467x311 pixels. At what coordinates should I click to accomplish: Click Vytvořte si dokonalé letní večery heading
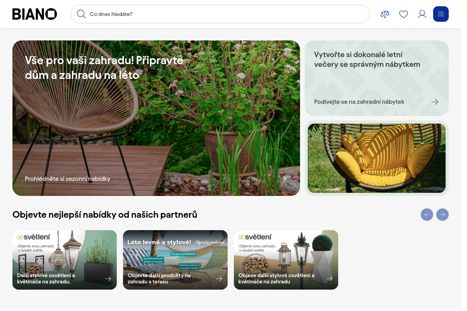pyautogui.click(x=367, y=59)
